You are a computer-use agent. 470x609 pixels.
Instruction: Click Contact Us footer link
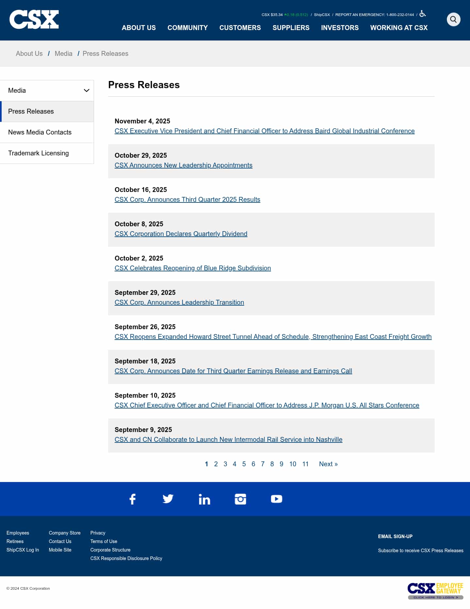pos(60,541)
